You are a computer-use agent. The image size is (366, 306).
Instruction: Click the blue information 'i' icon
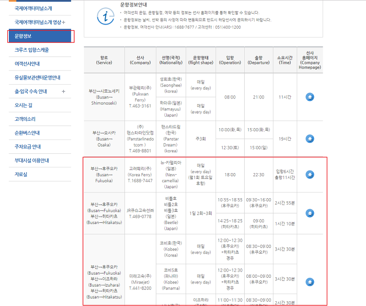coord(106,16)
